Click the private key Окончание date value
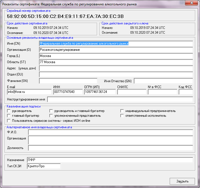Screen dimensions: 200x188 [x=148, y=33]
